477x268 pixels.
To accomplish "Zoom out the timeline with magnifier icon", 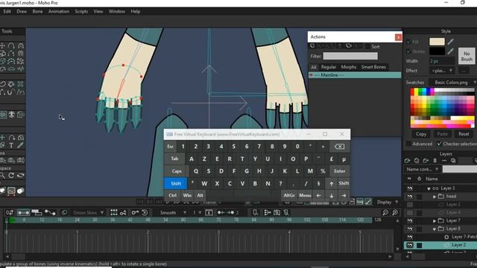I will click(x=385, y=212).
